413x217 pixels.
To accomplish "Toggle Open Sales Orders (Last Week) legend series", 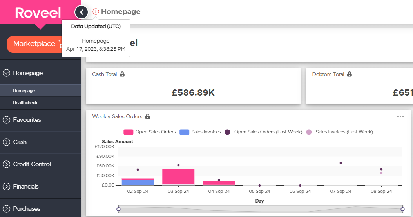I will coord(263,132).
